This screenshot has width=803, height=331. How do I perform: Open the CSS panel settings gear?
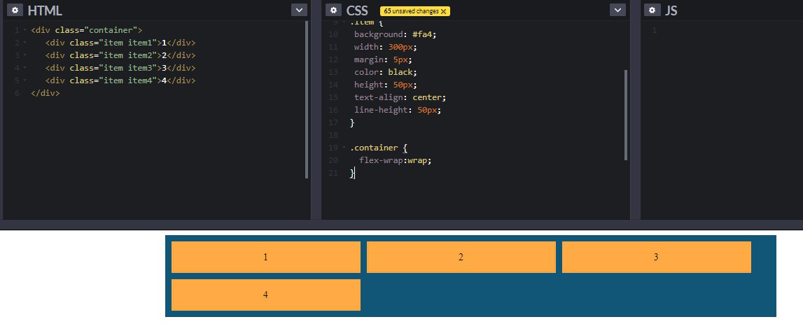click(333, 10)
